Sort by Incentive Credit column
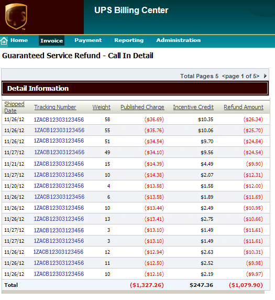275x300 pixels. [193, 107]
